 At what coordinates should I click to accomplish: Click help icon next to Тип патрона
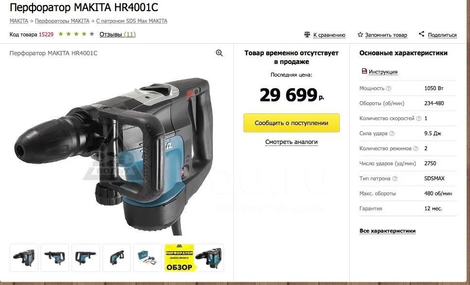pyautogui.click(x=395, y=178)
